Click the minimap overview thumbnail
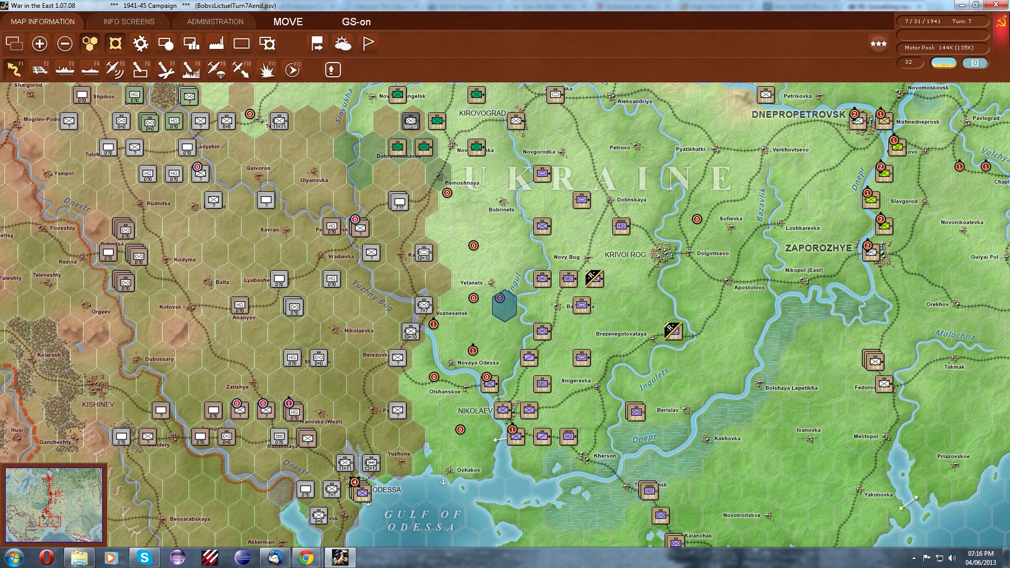This screenshot has height=568, width=1010. (54, 505)
